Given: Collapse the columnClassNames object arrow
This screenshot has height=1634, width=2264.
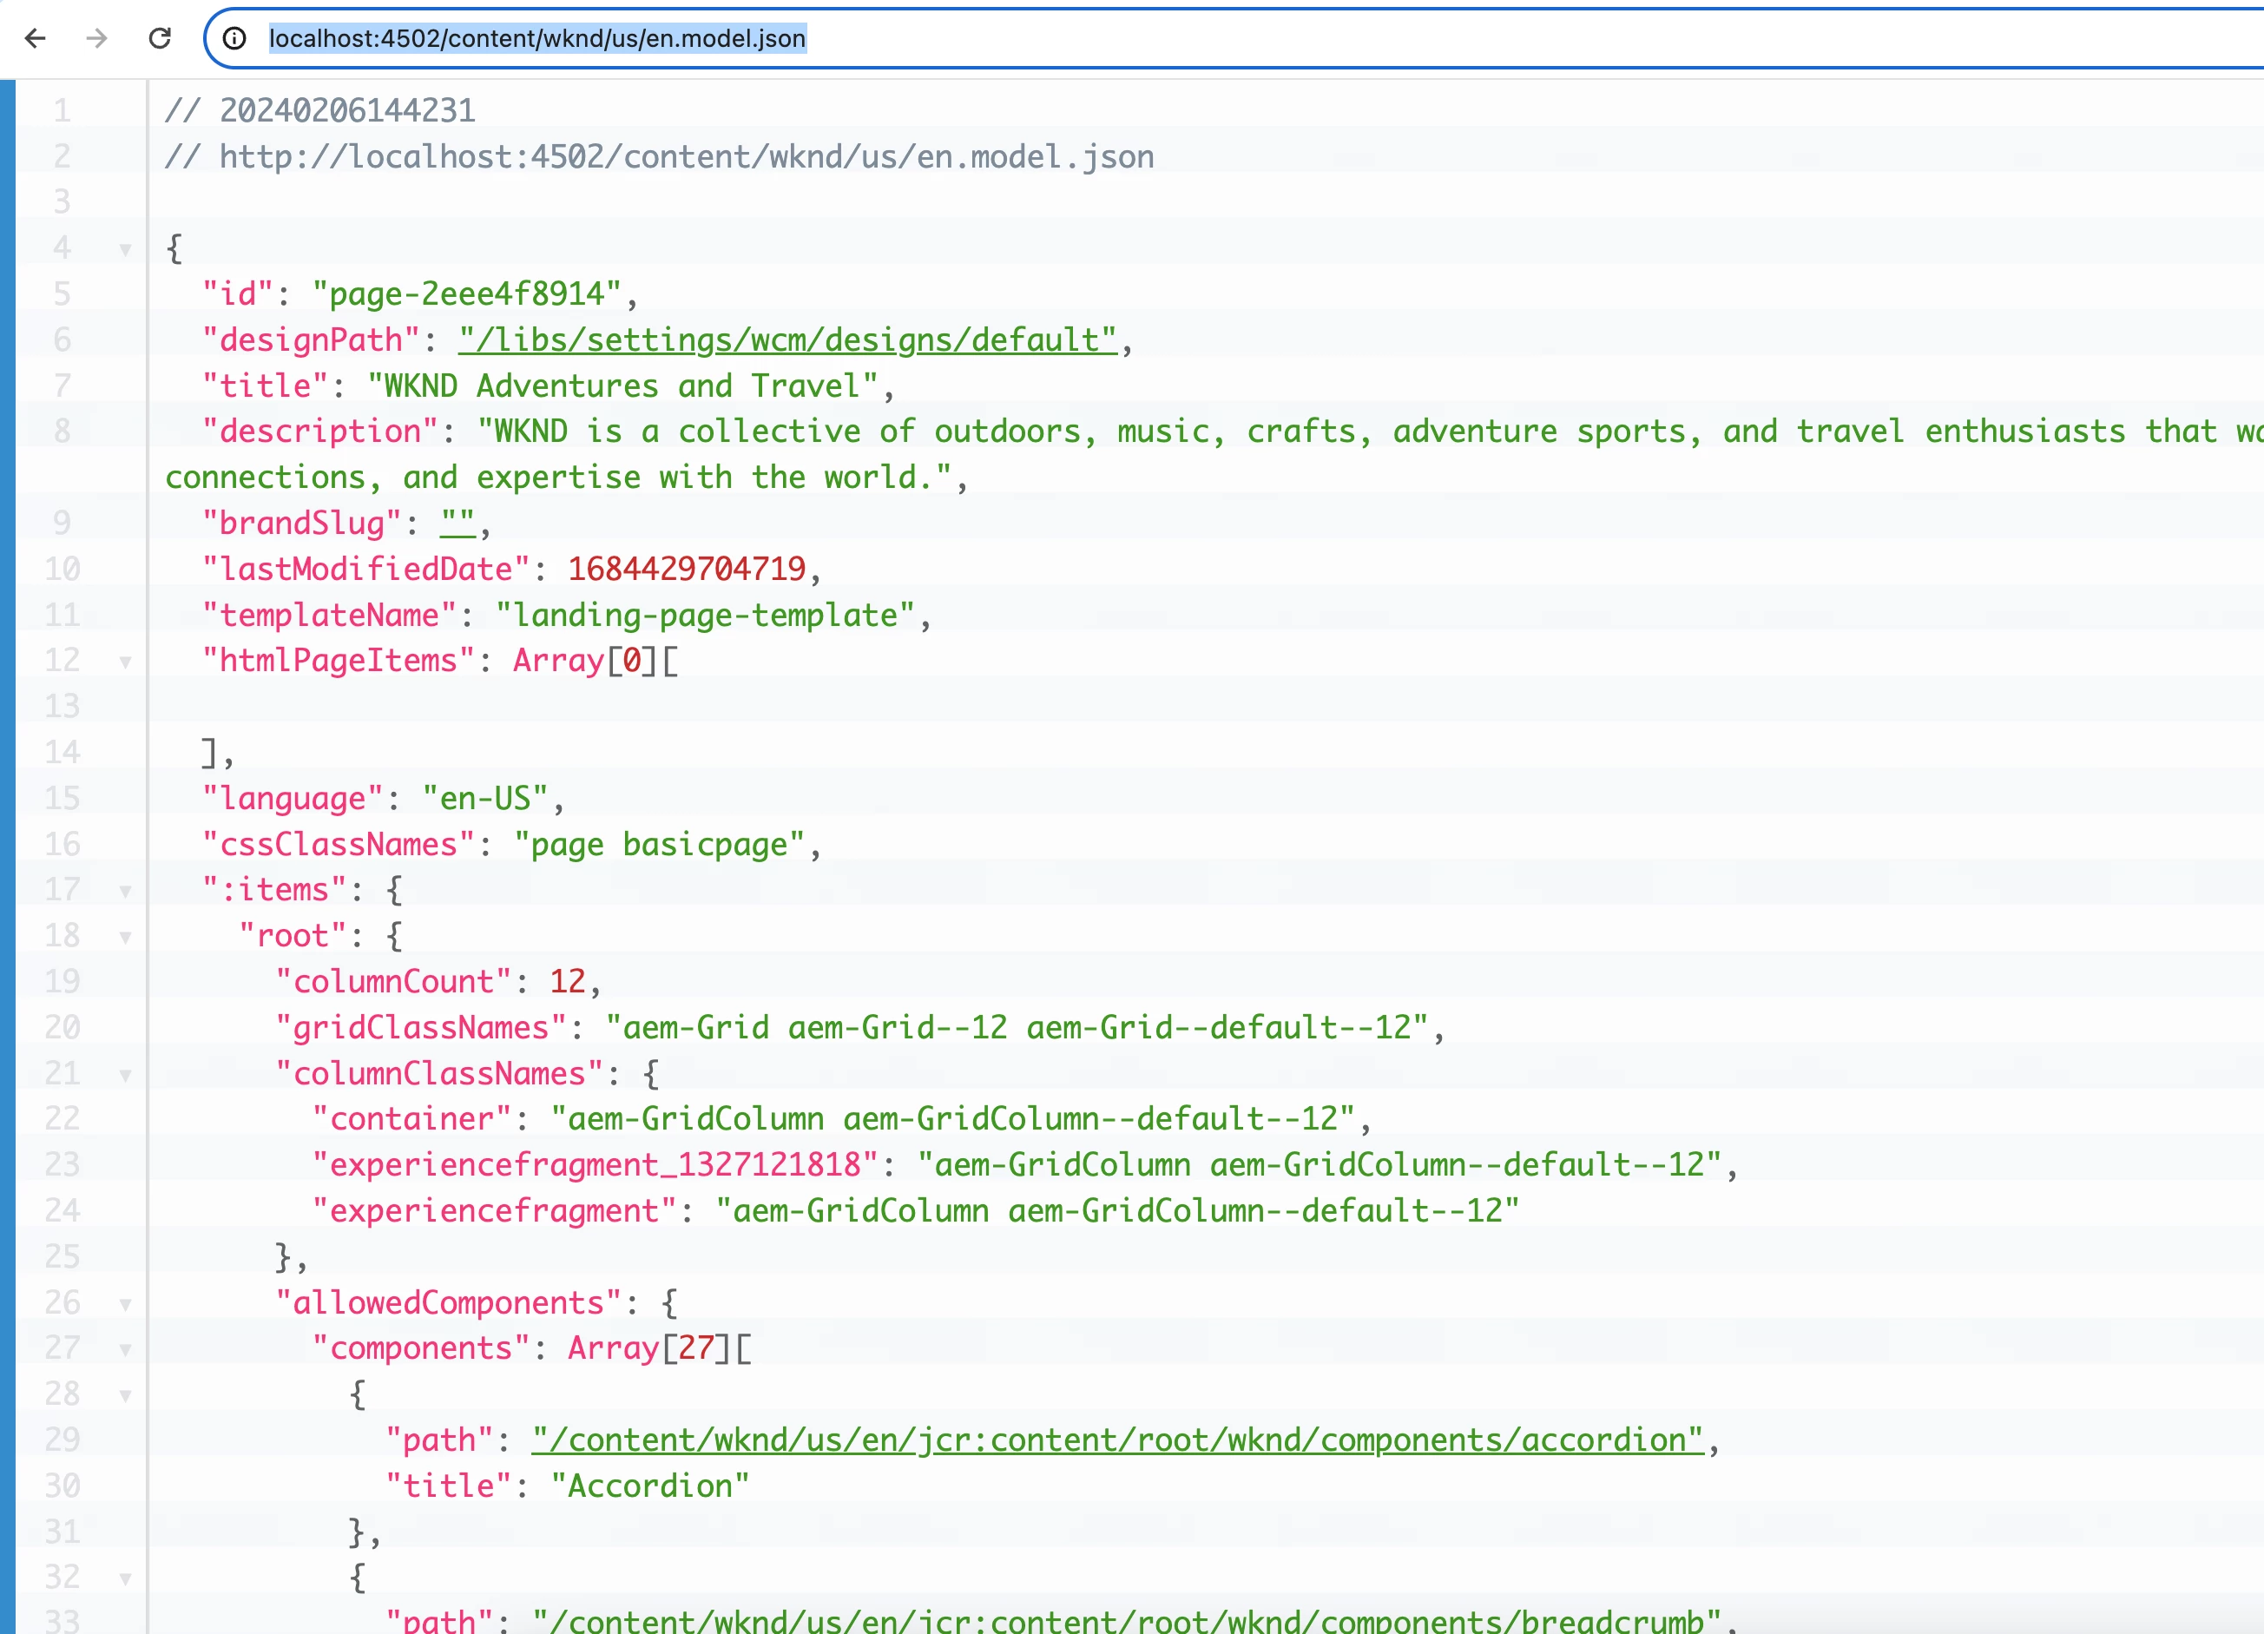Looking at the screenshot, I should tap(126, 1075).
